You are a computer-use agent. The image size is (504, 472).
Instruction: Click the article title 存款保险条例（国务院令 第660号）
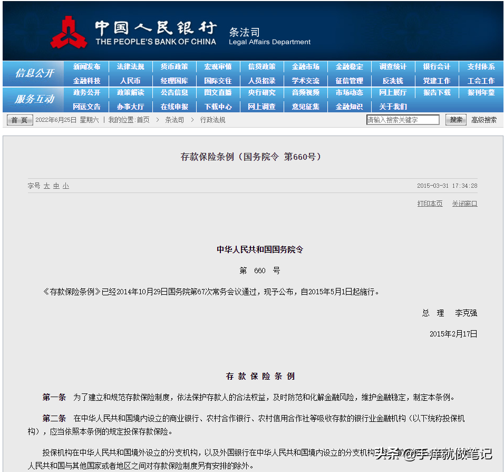pos(251,157)
